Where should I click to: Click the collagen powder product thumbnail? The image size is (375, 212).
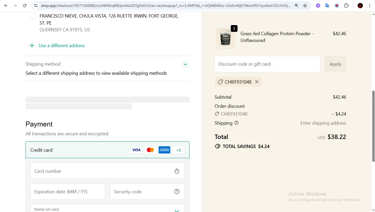point(225,37)
